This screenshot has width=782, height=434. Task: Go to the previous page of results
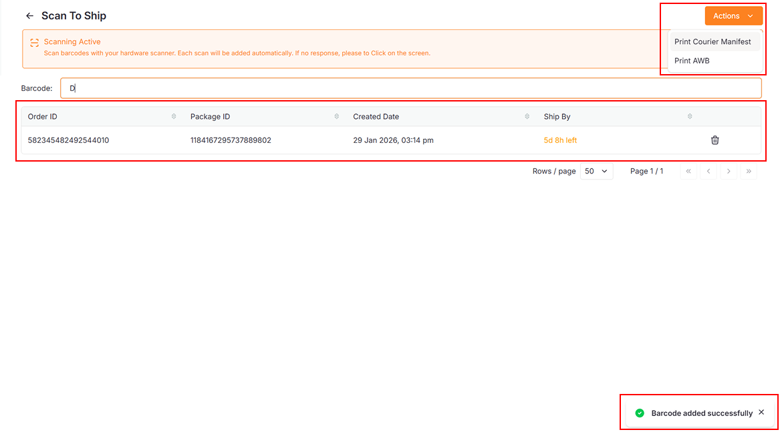tap(708, 172)
